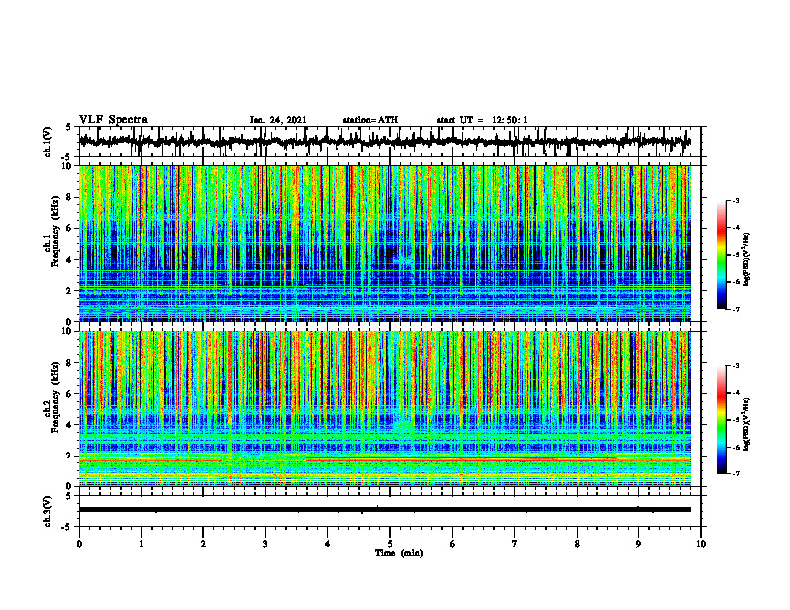Click the color scale bar beside ch.2 spectrogram
This screenshot has width=790, height=610.
(722, 420)
